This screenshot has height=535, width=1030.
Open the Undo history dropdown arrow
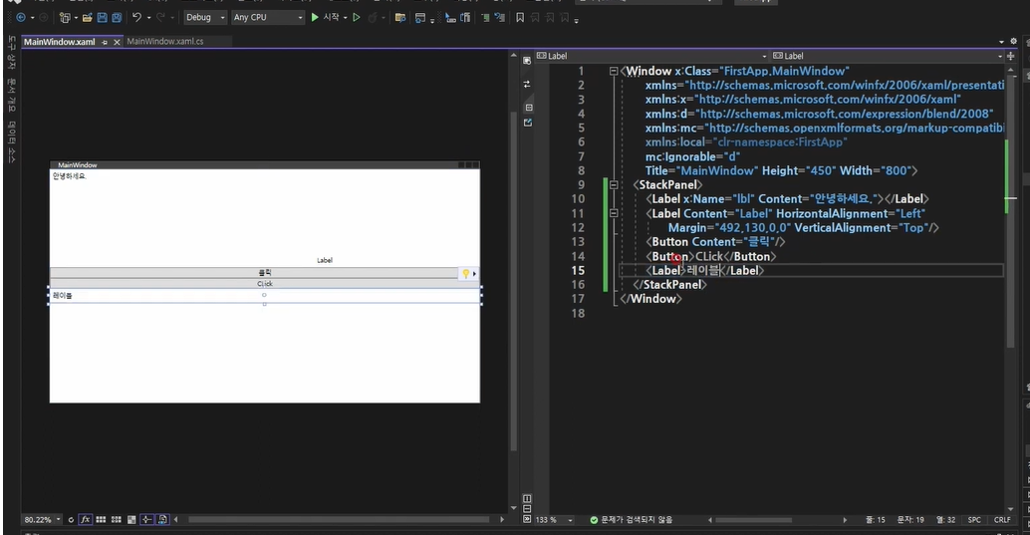pyautogui.click(x=149, y=18)
